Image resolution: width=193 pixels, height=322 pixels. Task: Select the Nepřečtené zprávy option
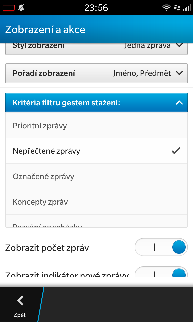pos(96,151)
